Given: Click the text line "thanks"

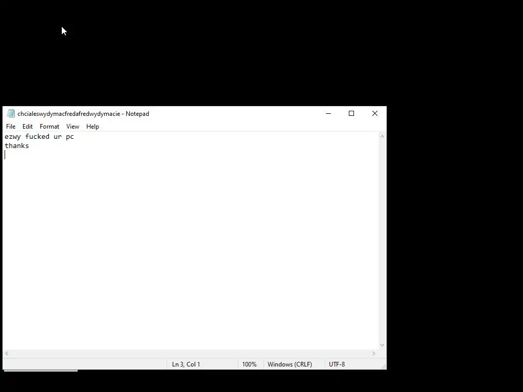Looking at the screenshot, I should pos(17,146).
